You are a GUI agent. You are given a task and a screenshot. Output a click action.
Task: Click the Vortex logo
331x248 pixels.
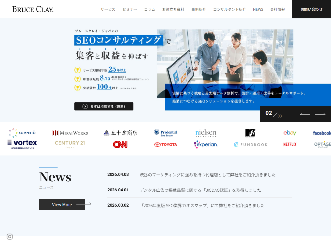(x=22, y=144)
